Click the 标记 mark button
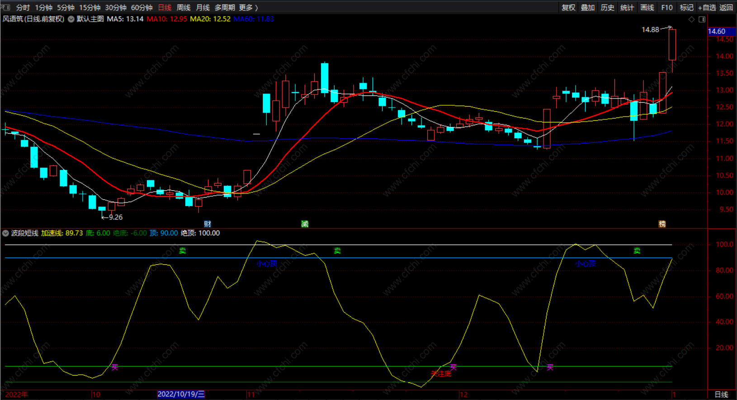The width and height of the screenshot is (737, 400). pos(686,8)
